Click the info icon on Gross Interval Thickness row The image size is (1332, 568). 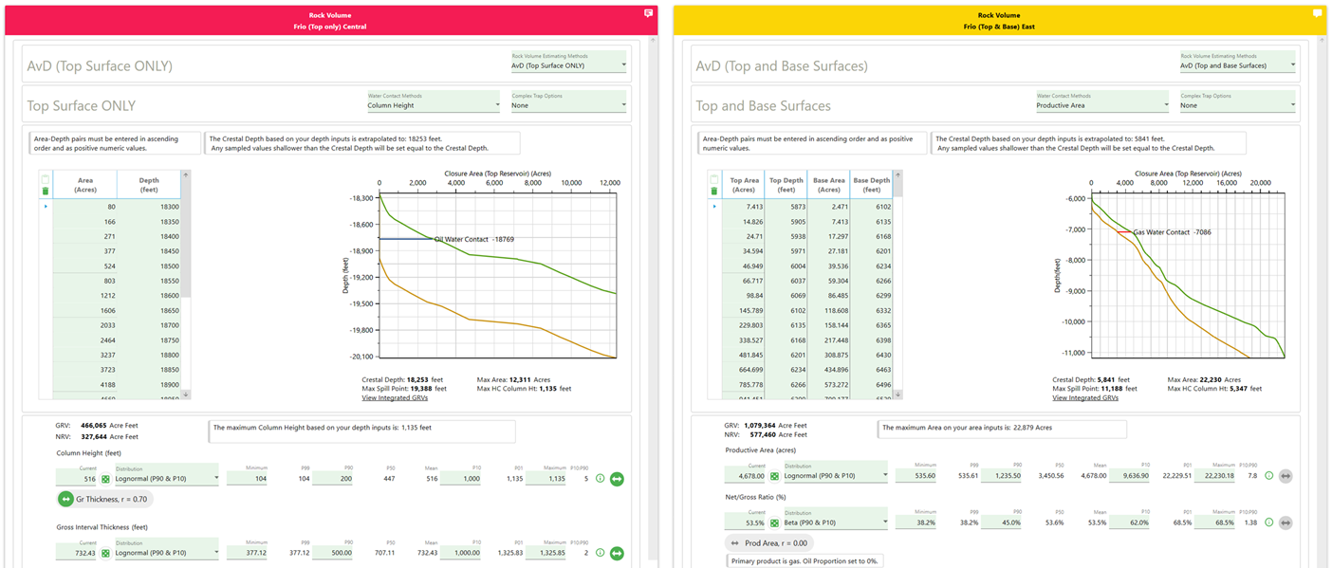(601, 553)
